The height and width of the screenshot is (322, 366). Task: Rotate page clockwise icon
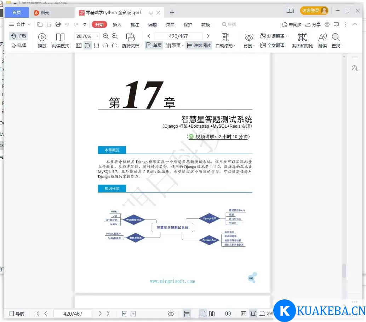(x=105, y=45)
